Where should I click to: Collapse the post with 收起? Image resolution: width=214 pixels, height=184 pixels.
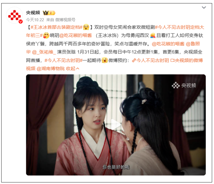click(x=73, y=69)
